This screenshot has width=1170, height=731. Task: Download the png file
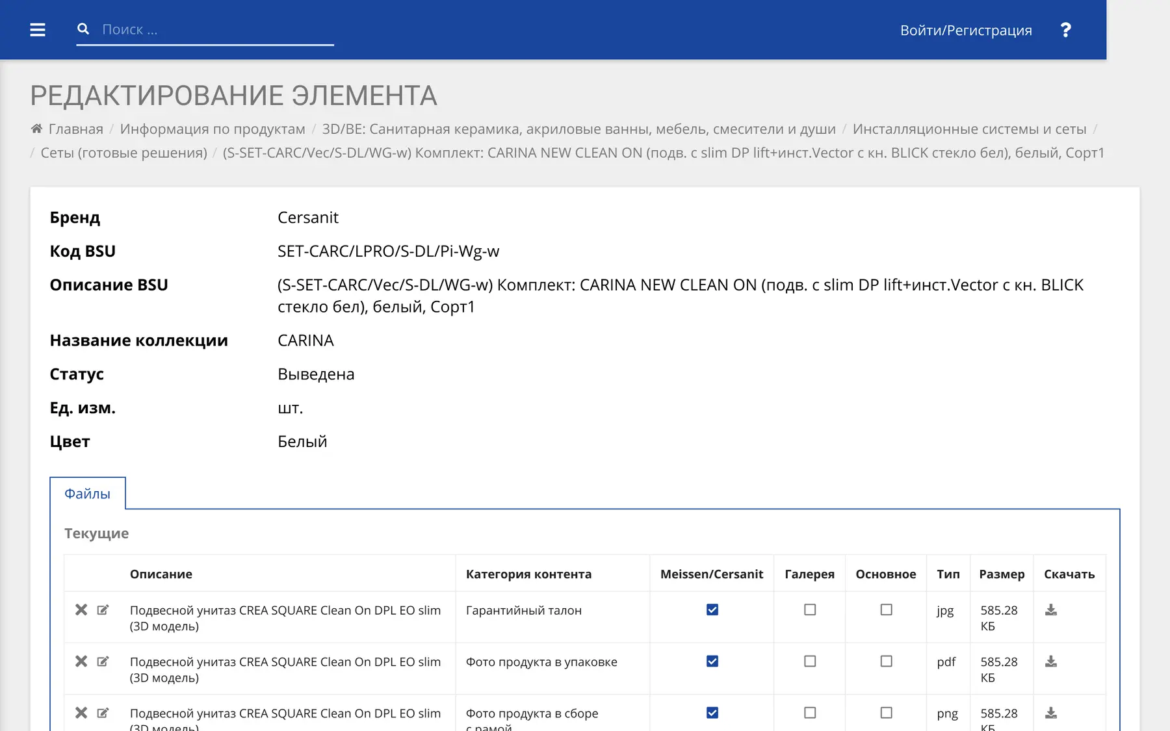click(x=1051, y=713)
